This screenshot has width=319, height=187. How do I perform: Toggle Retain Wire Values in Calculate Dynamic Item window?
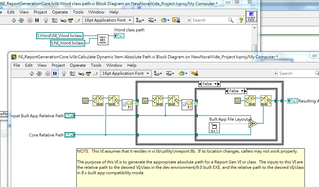pyautogui.click(x=72, y=73)
